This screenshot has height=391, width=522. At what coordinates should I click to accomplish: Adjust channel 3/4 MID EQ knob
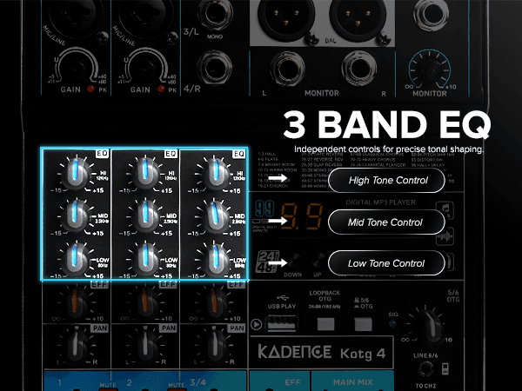point(215,216)
